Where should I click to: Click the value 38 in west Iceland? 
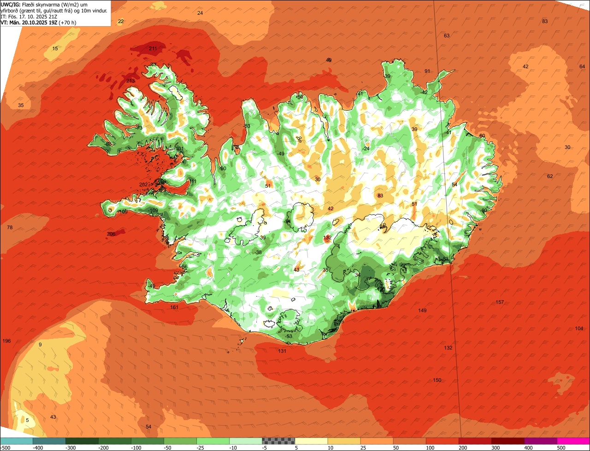(x=259, y=253)
